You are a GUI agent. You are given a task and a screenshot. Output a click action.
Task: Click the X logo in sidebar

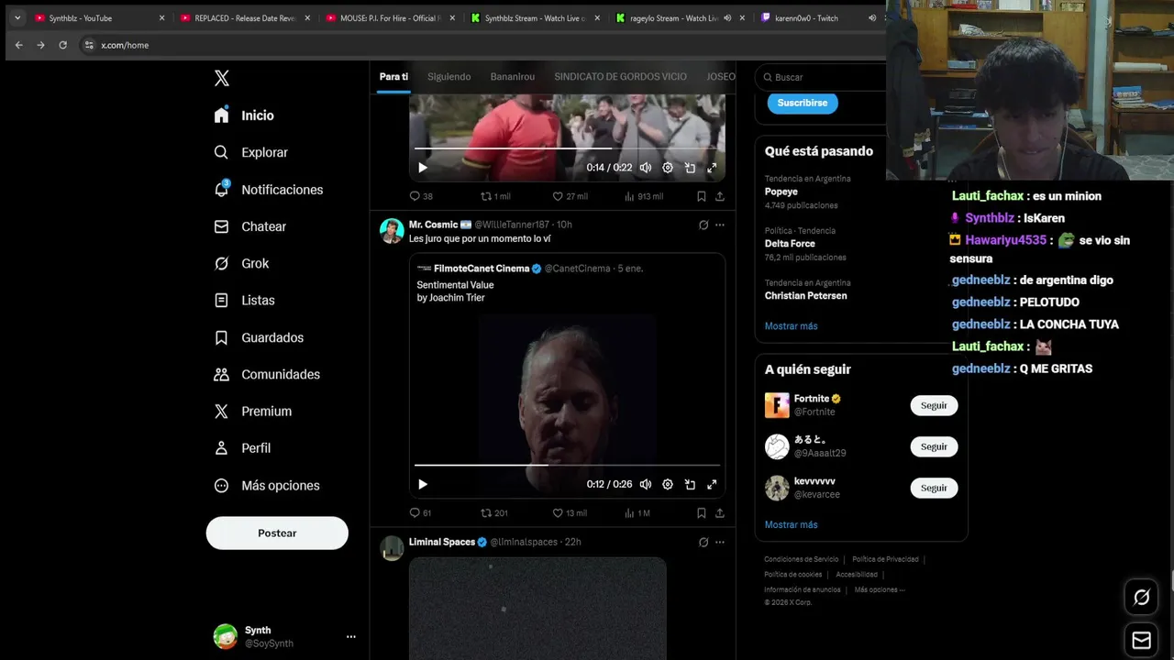(x=222, y=78)
